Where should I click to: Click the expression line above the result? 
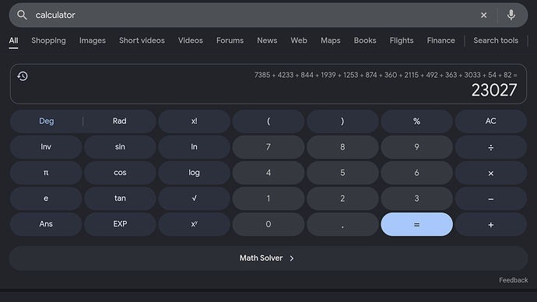(x=385, y=75)
